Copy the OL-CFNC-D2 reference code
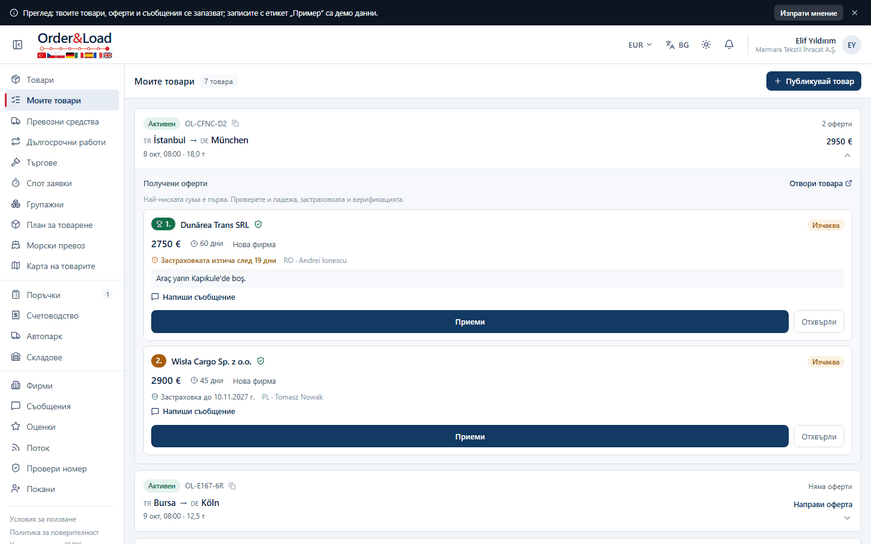 coord(235,123)
